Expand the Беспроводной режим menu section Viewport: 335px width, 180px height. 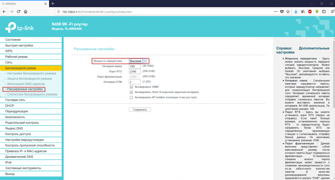31,68
